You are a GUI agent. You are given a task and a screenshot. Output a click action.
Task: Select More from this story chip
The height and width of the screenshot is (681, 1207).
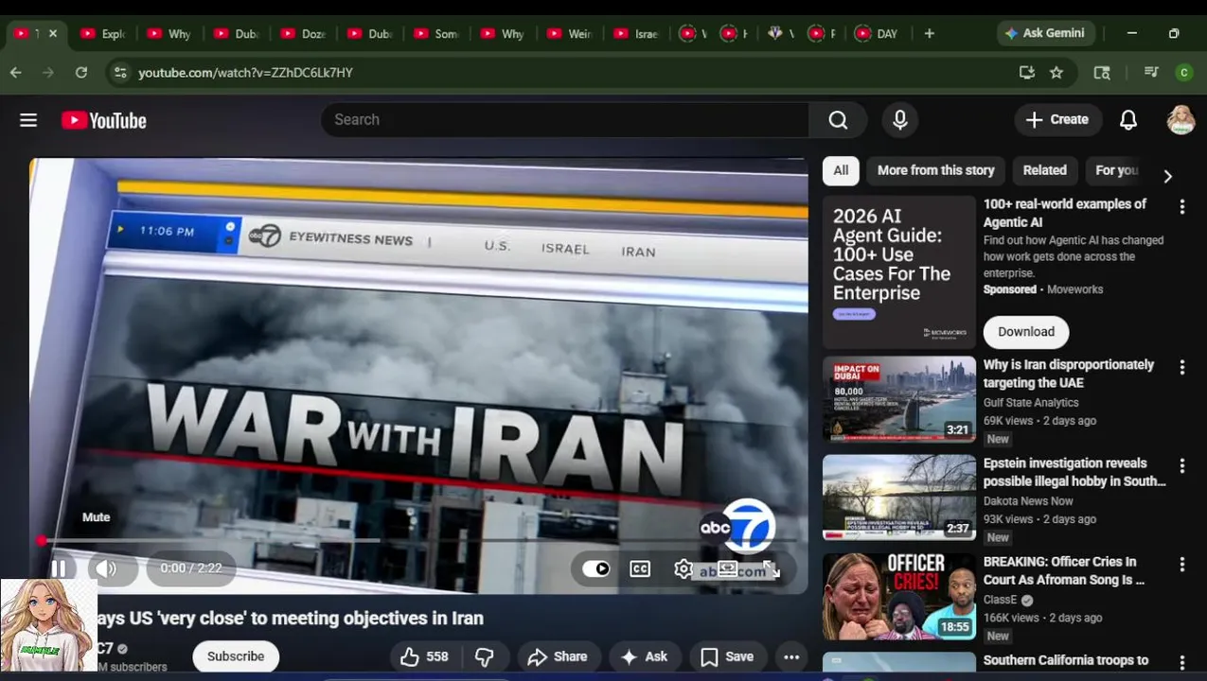[935, 170]
